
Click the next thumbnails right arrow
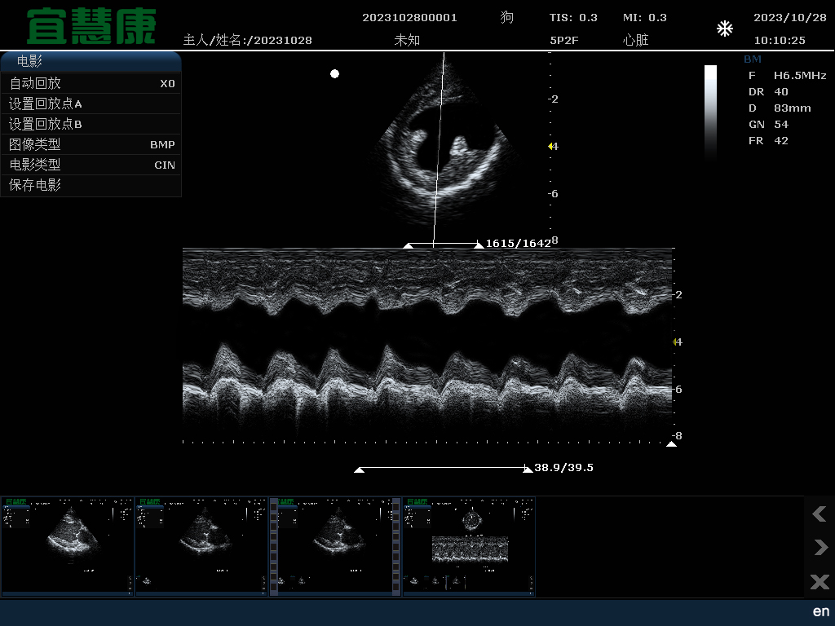[819, 547]
